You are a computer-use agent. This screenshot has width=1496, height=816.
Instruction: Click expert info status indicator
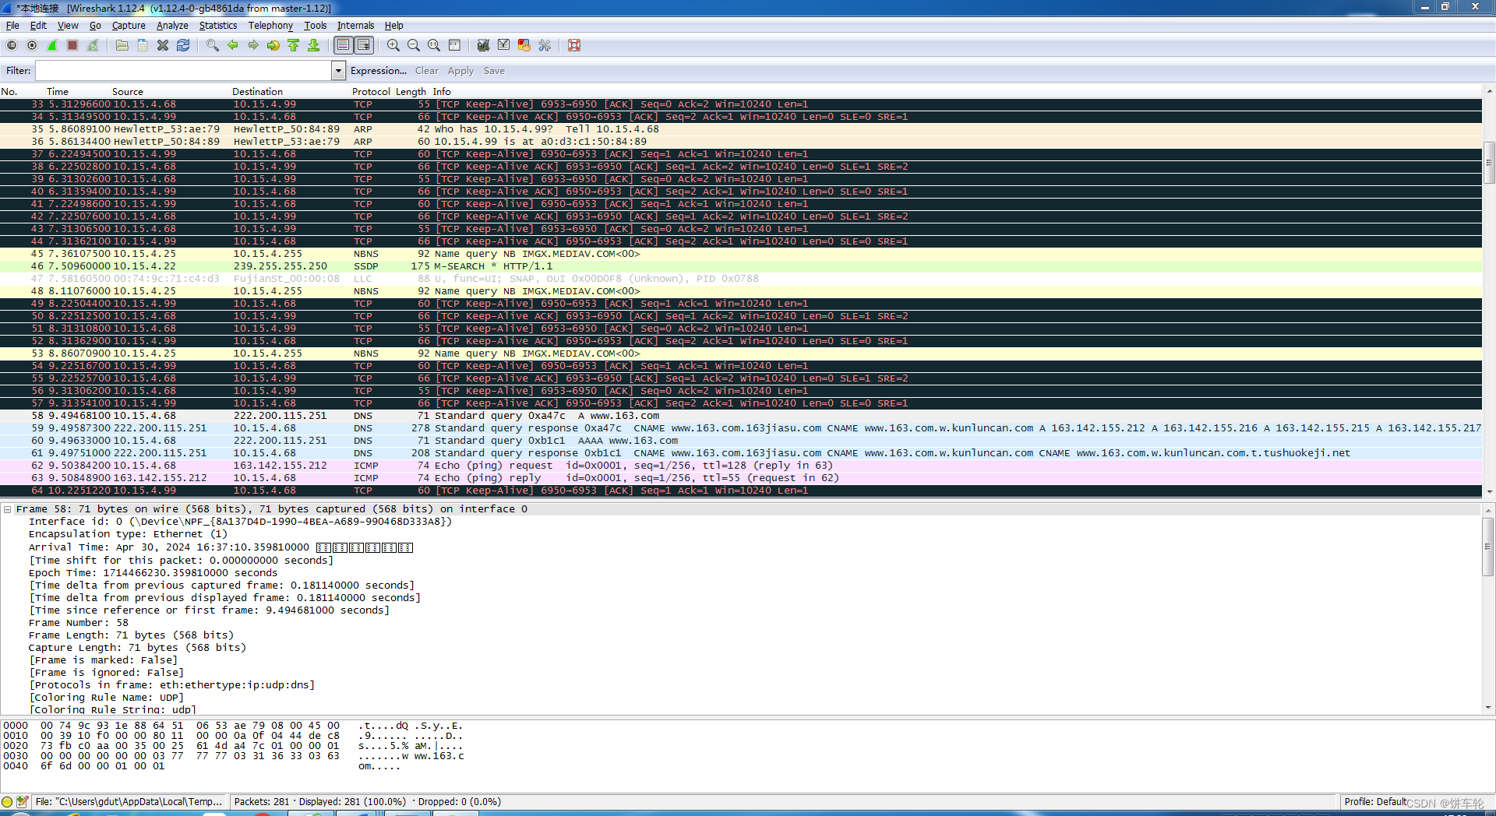[x=7, y=801]
